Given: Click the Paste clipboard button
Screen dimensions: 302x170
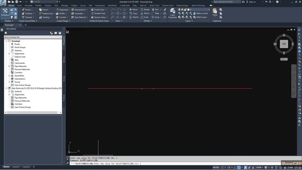Looking at the screenshot, I should pos(215,12).
